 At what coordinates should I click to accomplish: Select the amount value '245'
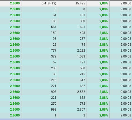click(82, 74)
